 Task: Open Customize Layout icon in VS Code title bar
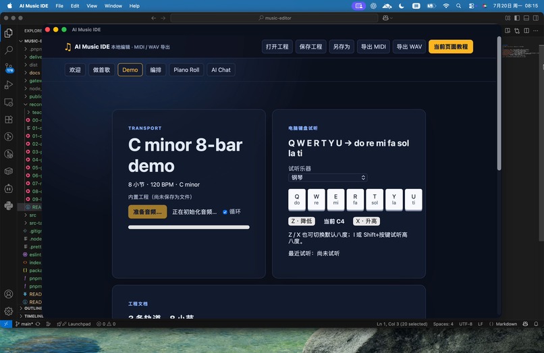point(508,18)
